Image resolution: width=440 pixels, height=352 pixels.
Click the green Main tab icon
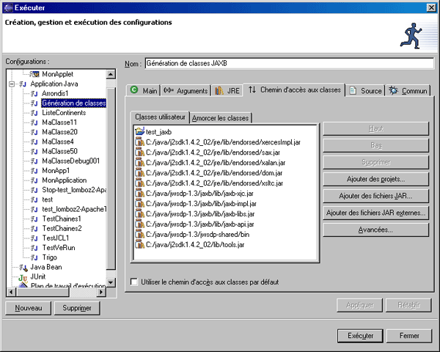pos(134,90)
